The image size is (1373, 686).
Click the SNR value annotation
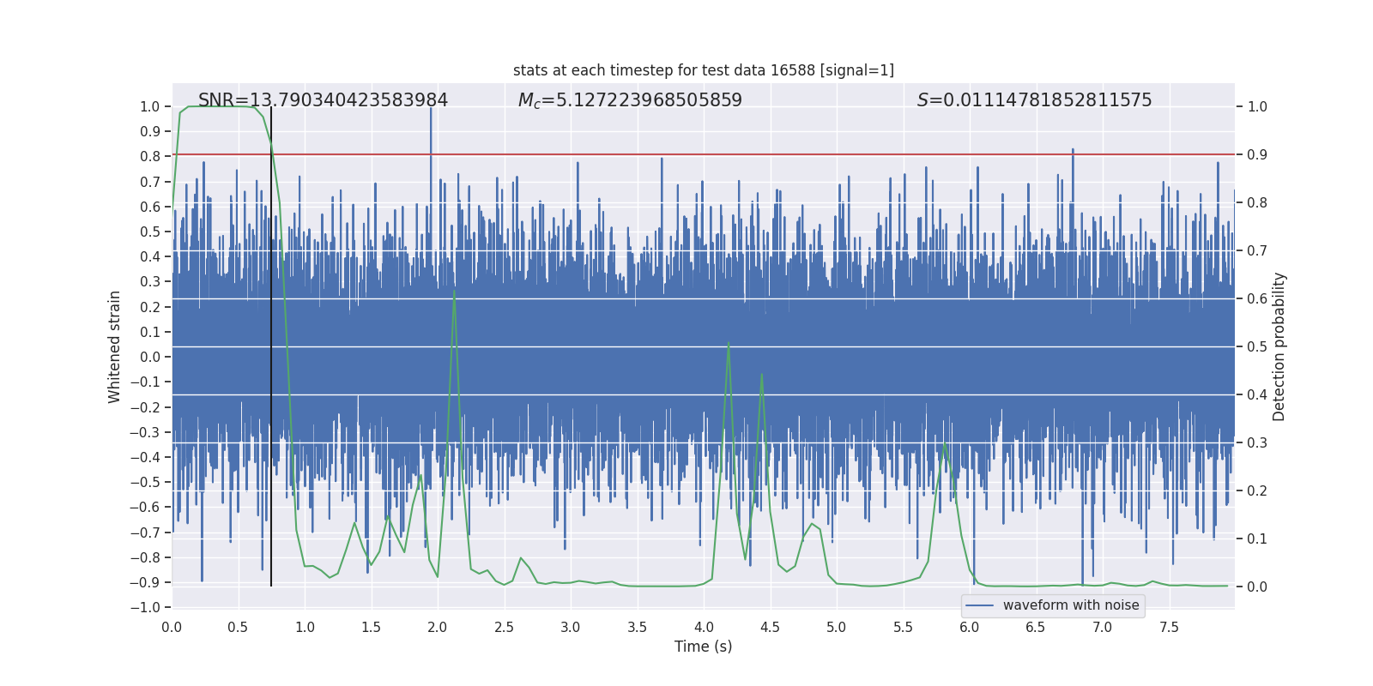(x=323, y=100)
